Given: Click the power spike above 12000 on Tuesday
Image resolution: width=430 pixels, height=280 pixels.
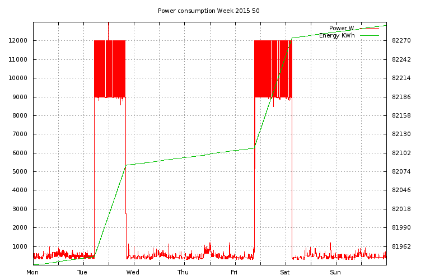Looking at the screenshot, I should click(x=108, y=31).
